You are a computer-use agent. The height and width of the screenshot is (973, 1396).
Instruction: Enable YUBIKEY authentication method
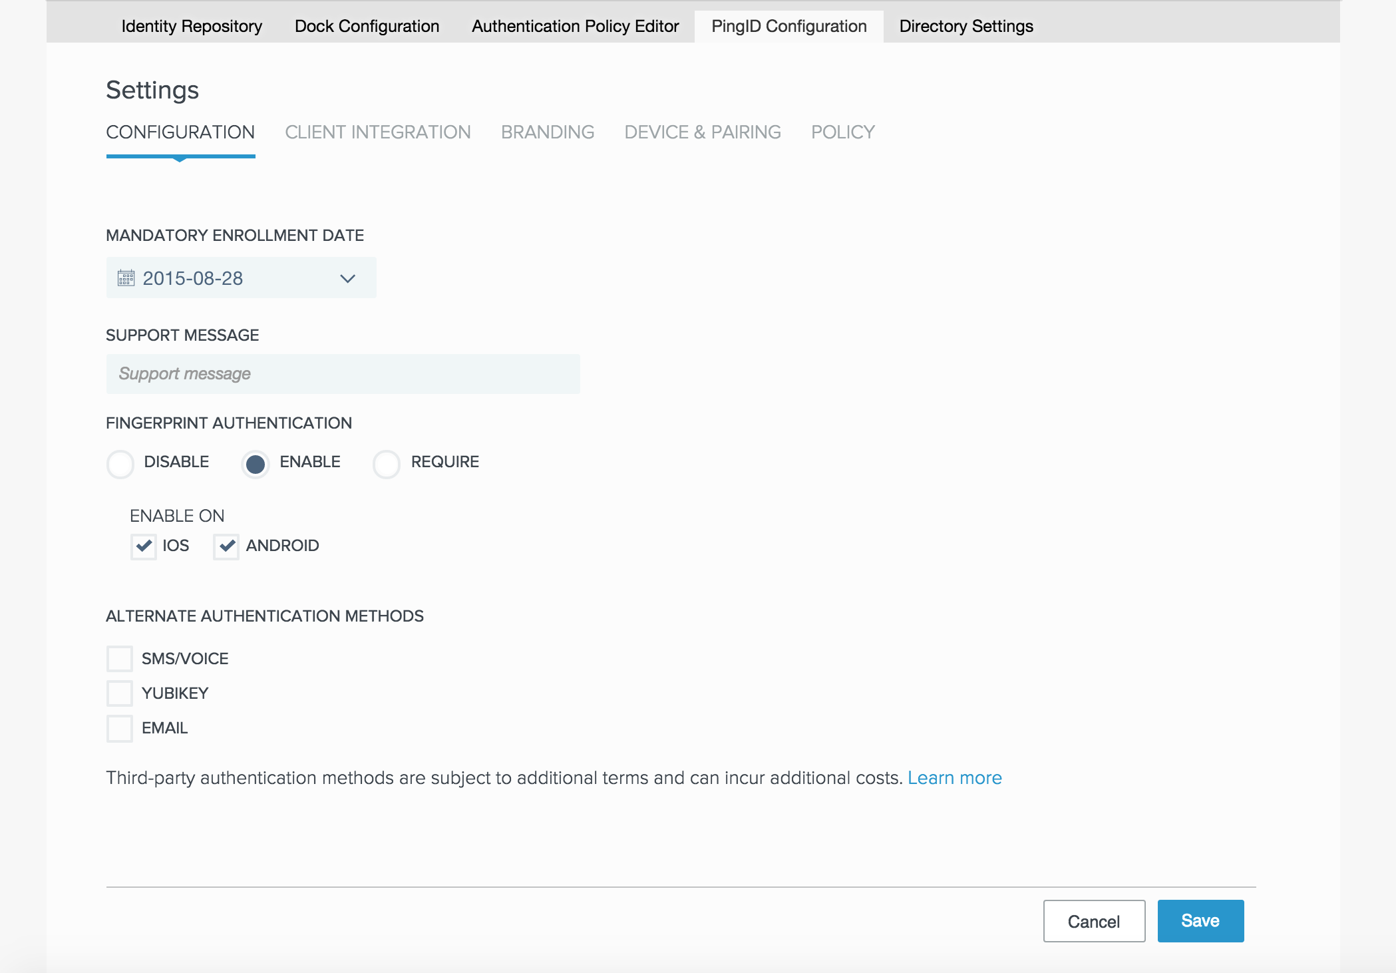coord(120,693)
